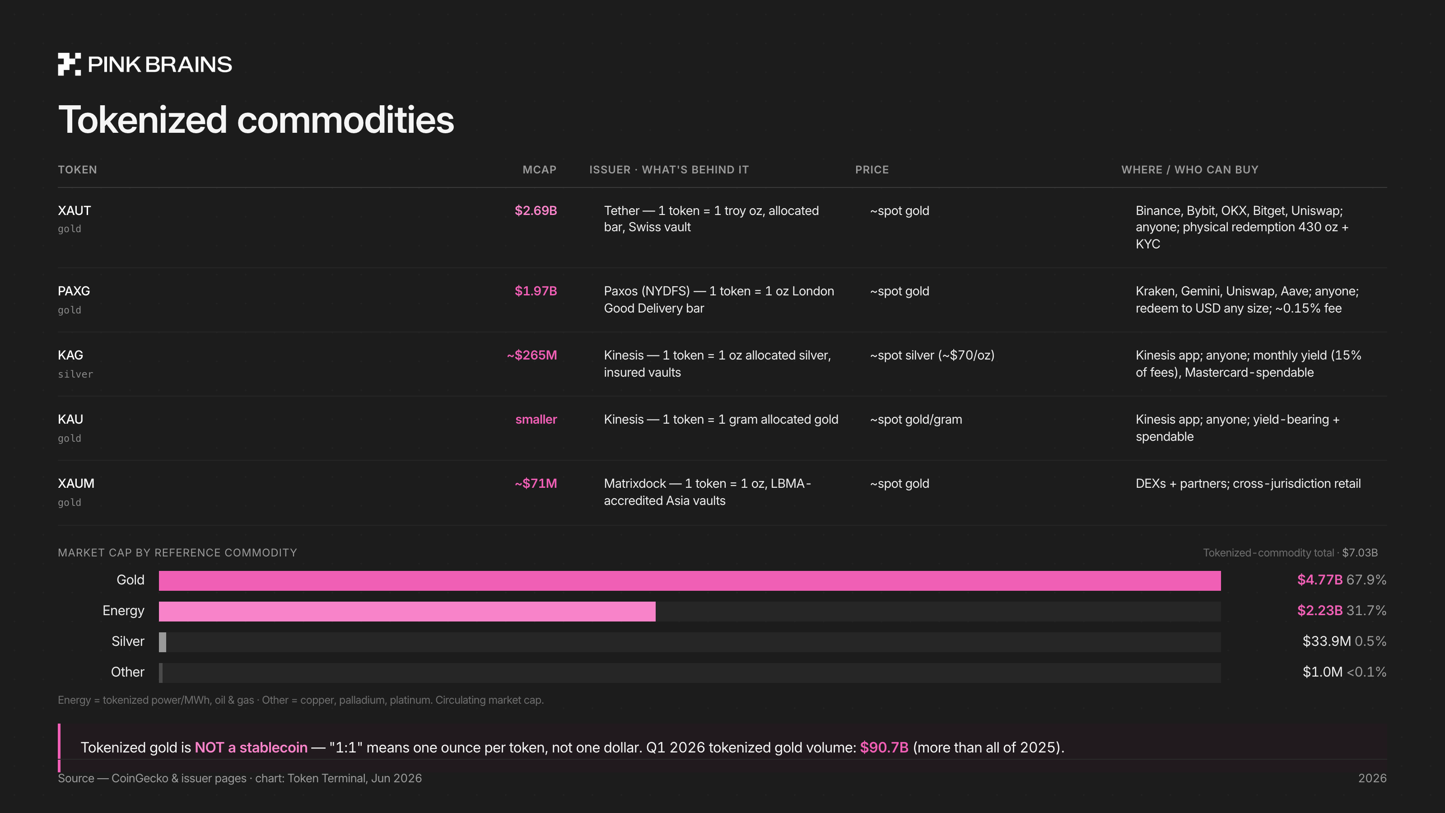The width and height of the screenshot is (1445, 813).
Task: Click the Tether issuer description
Action: pyautogui.click(x=711, y=219)
